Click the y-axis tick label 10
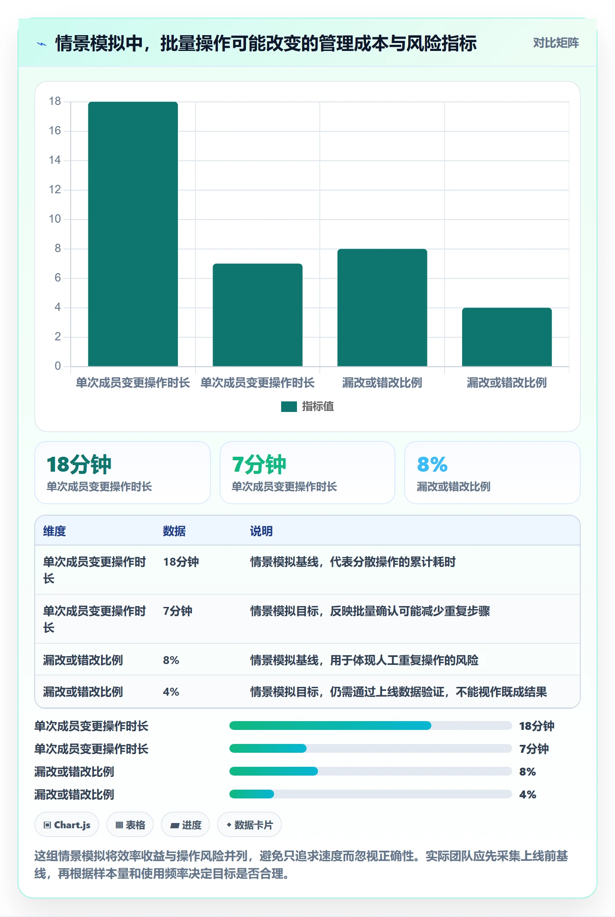The width and height of the screenshot is (615, 917). [55, 219]
